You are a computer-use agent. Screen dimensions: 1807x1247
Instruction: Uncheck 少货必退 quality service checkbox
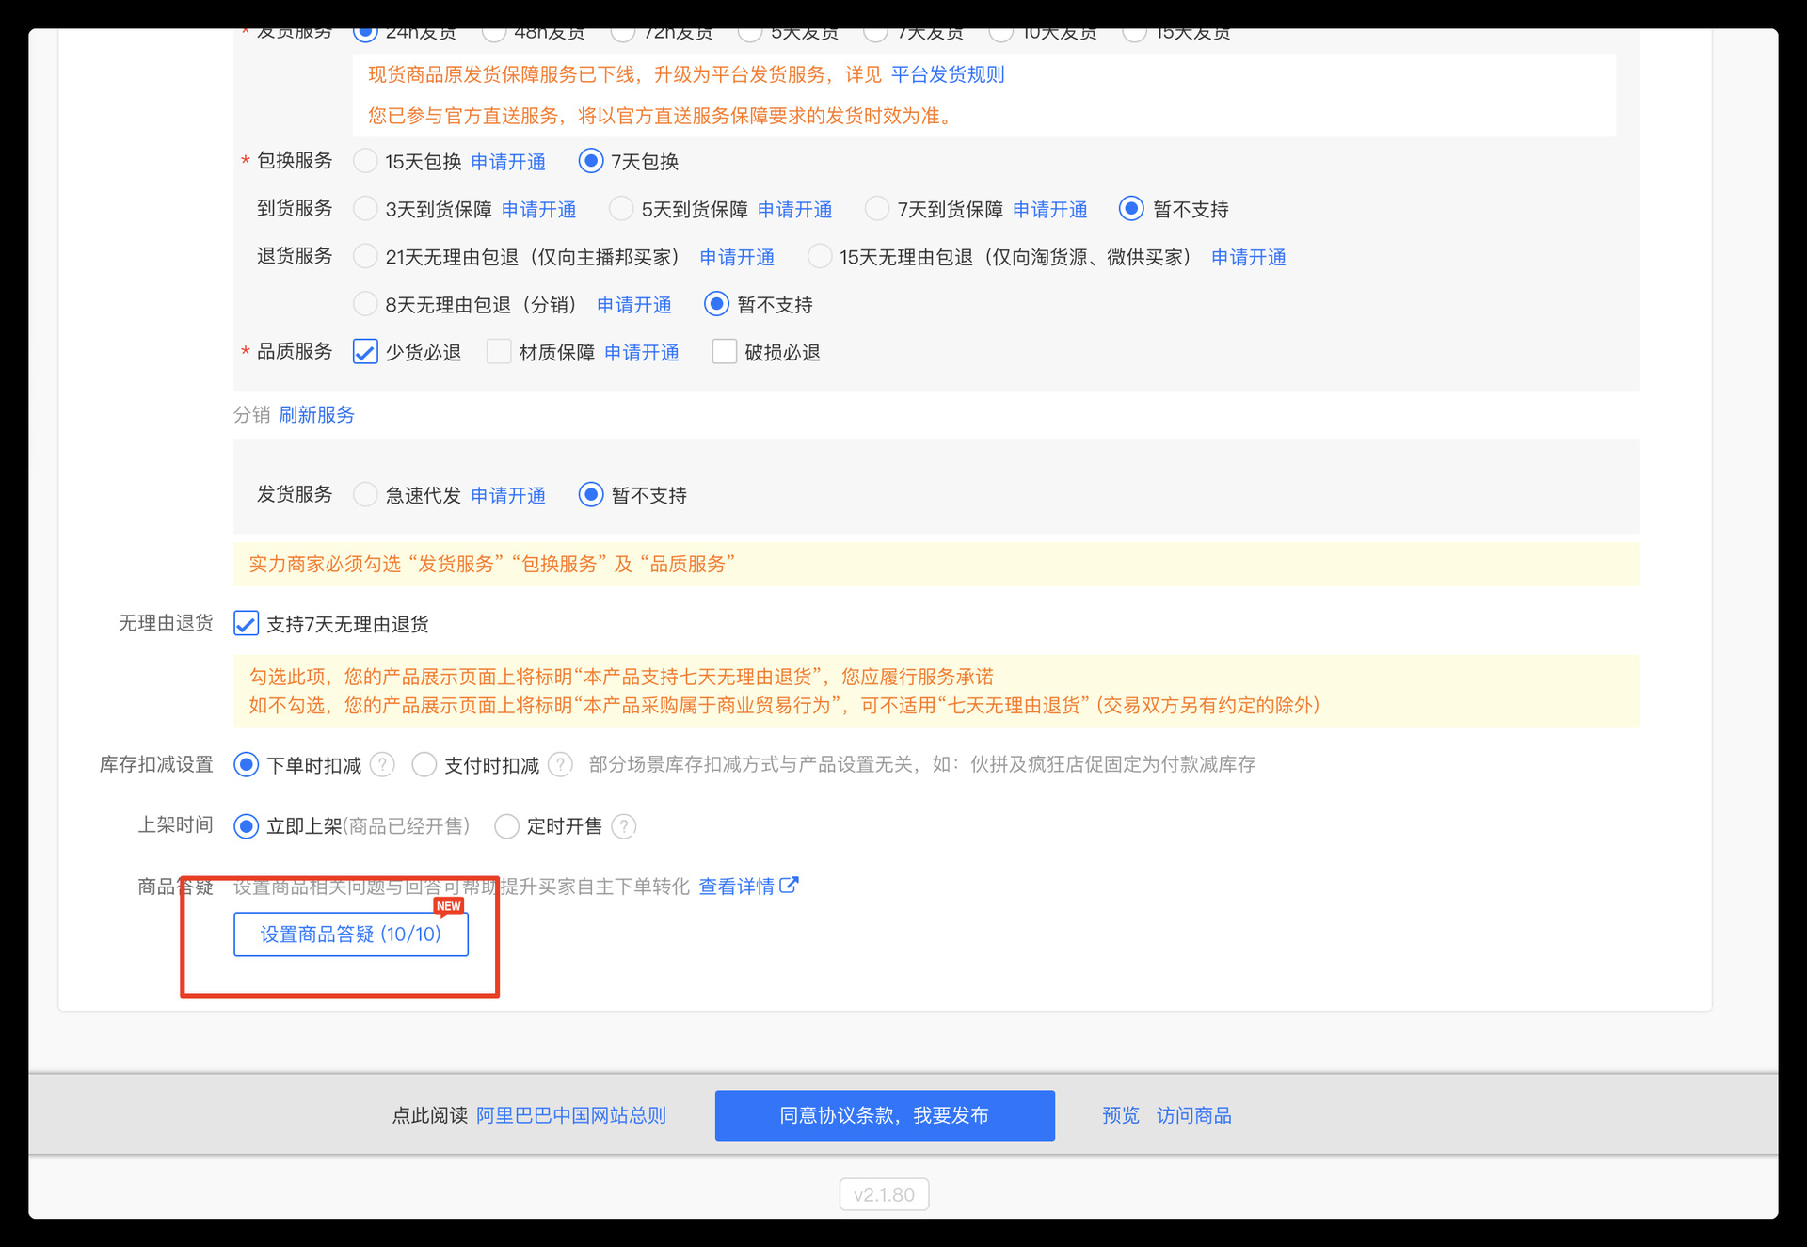365,352
